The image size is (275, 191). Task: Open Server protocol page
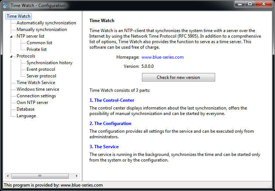point(41,76)
